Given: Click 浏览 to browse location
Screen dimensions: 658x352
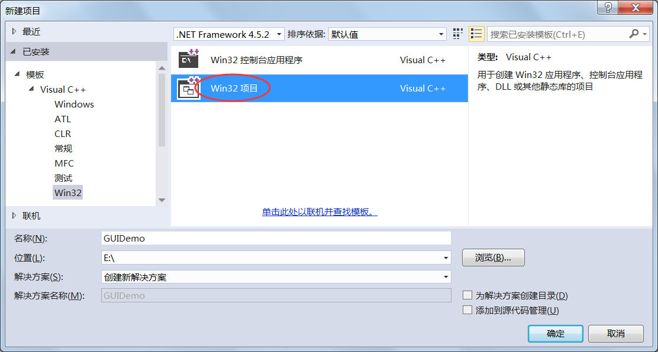Looking at the screenshot, I should (493, 258).
